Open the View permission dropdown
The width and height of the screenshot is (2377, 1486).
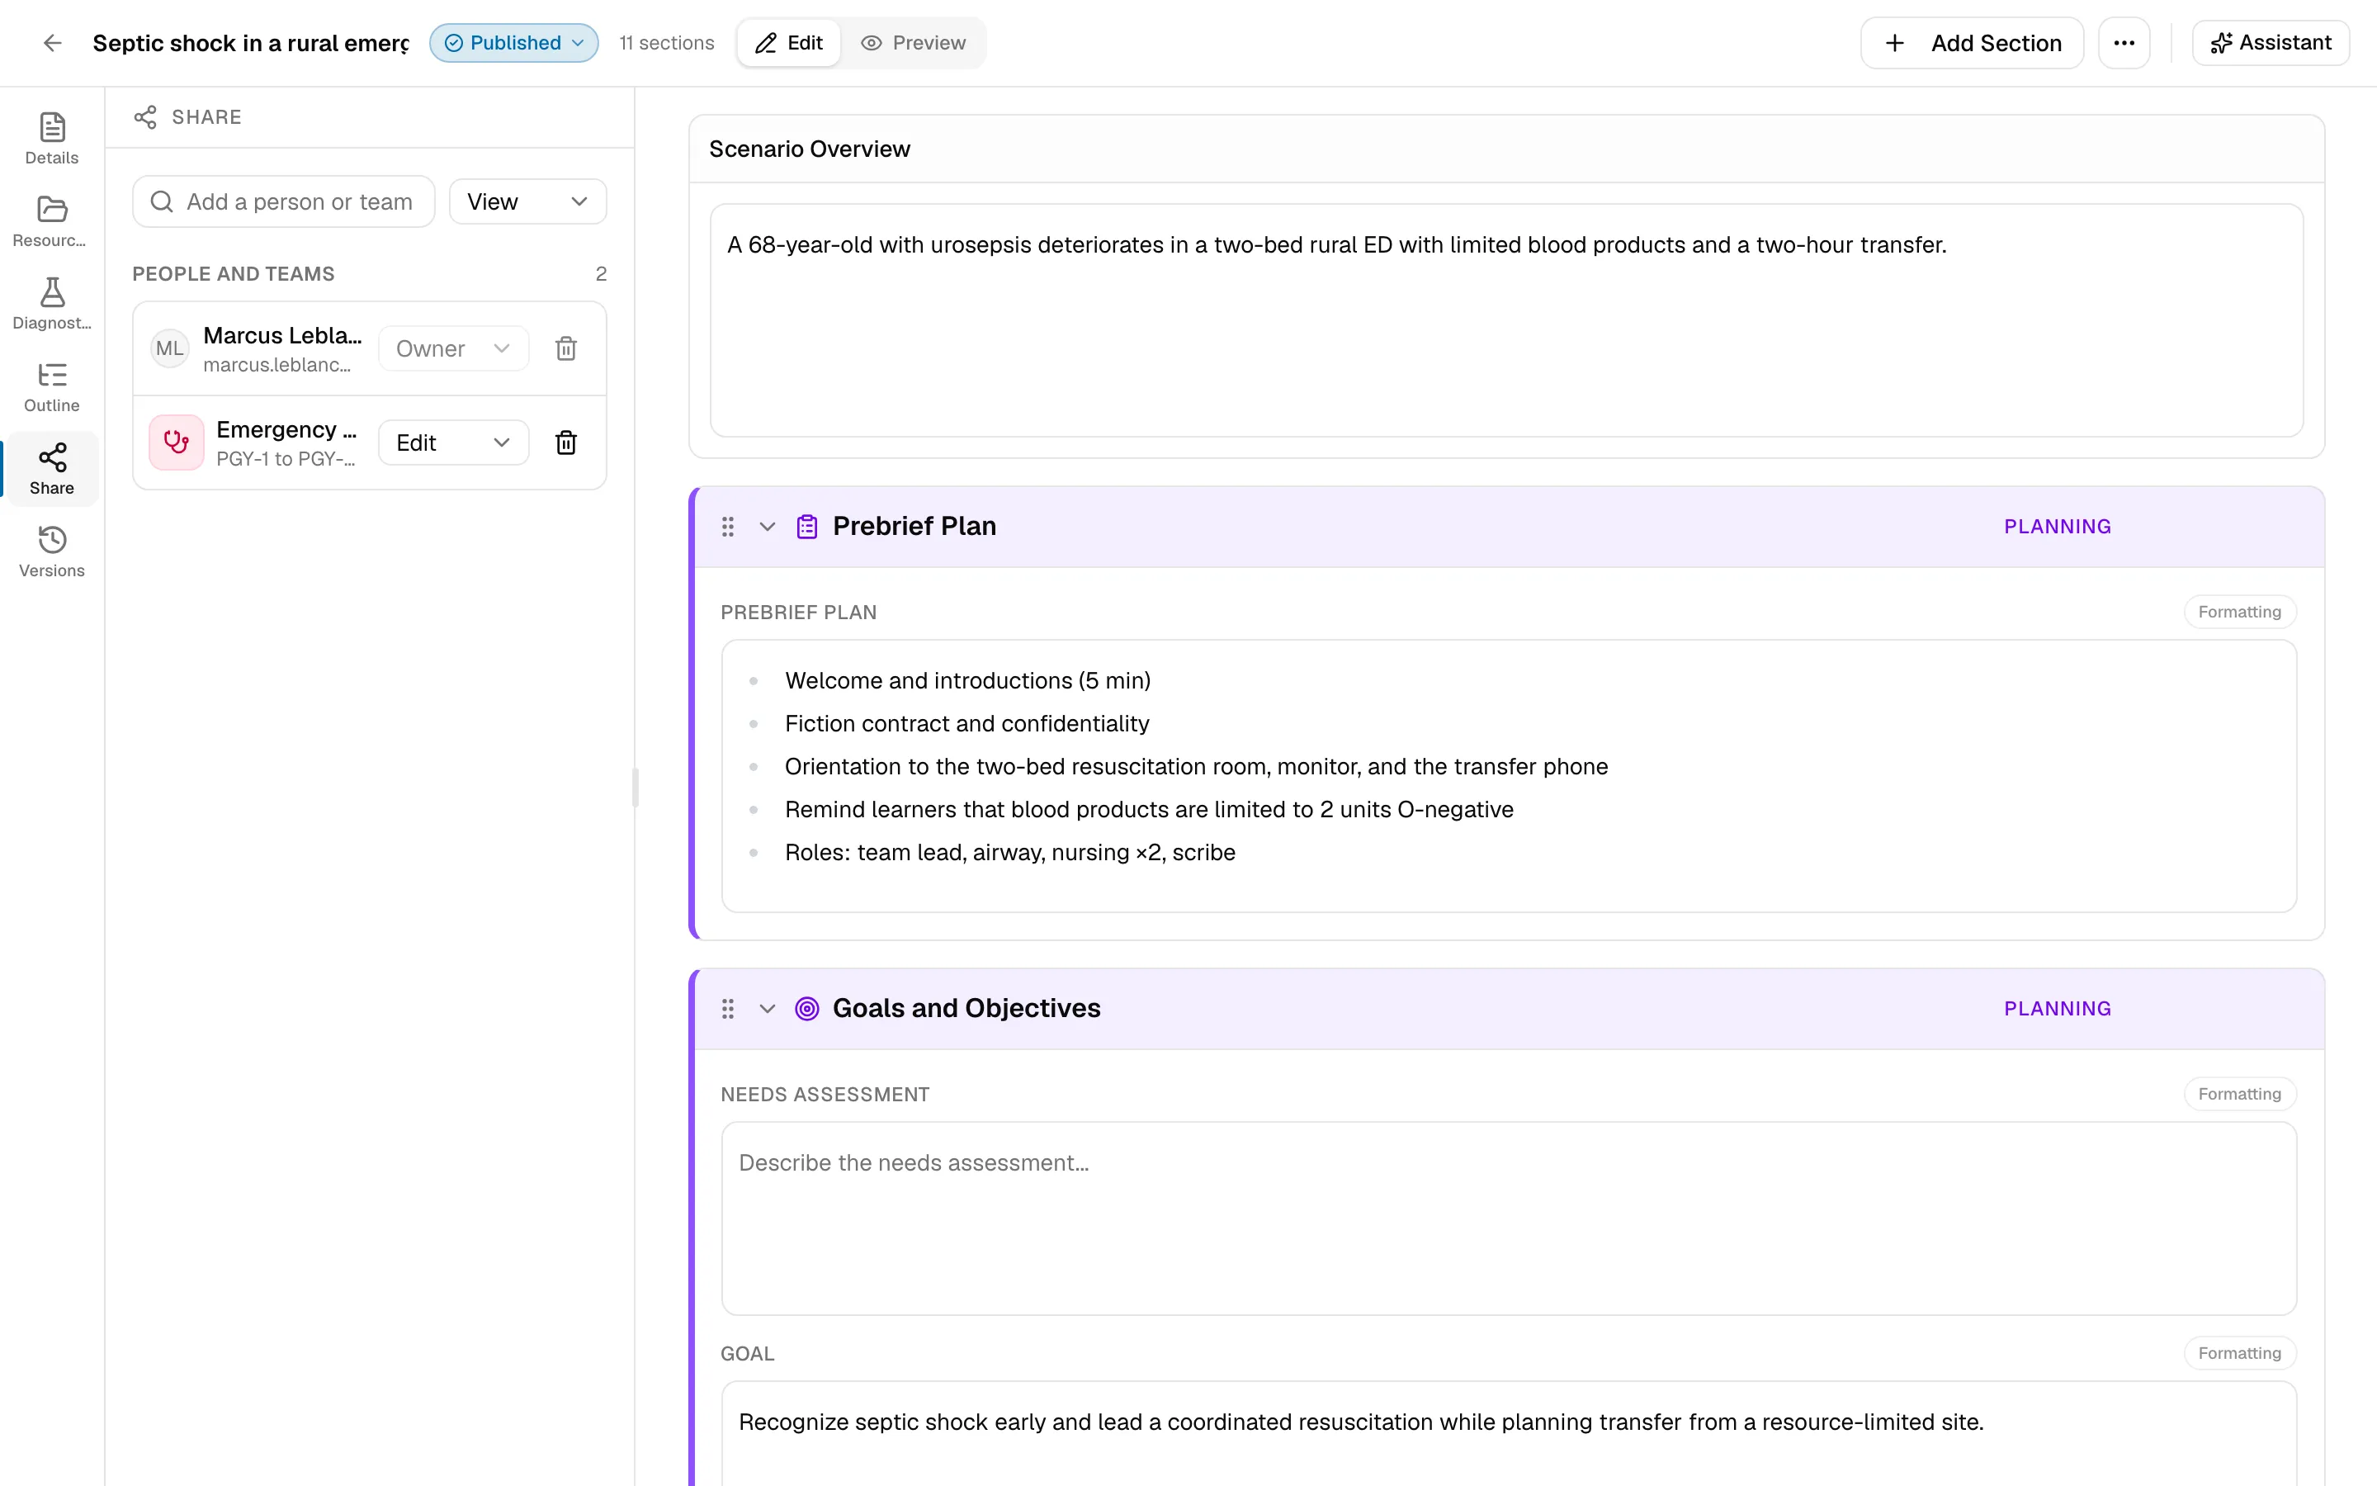click(x=527, y=201)
